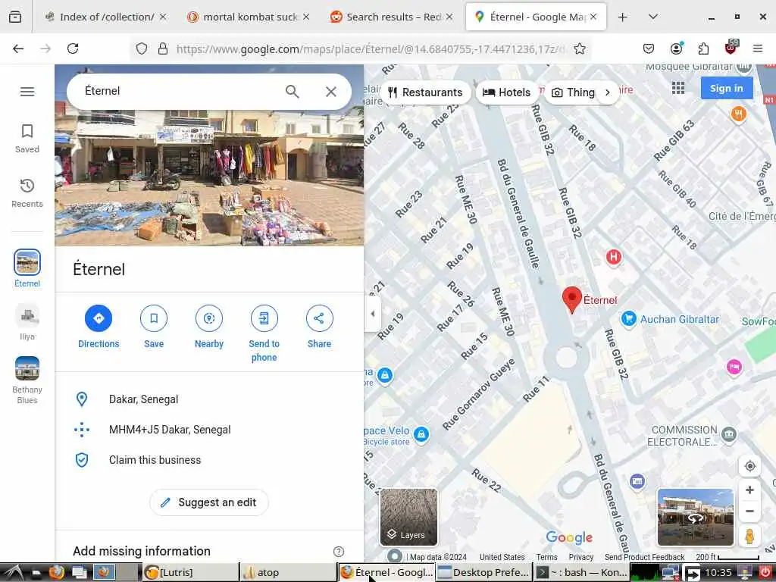Go back in browser history
The width and height of the screenshot is (776, 582).
(18, 48)
